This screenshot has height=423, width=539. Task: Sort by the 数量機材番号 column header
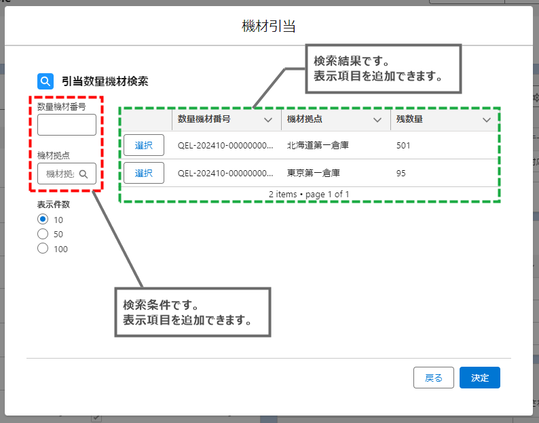pyautogui.click(x=204, y=119)
